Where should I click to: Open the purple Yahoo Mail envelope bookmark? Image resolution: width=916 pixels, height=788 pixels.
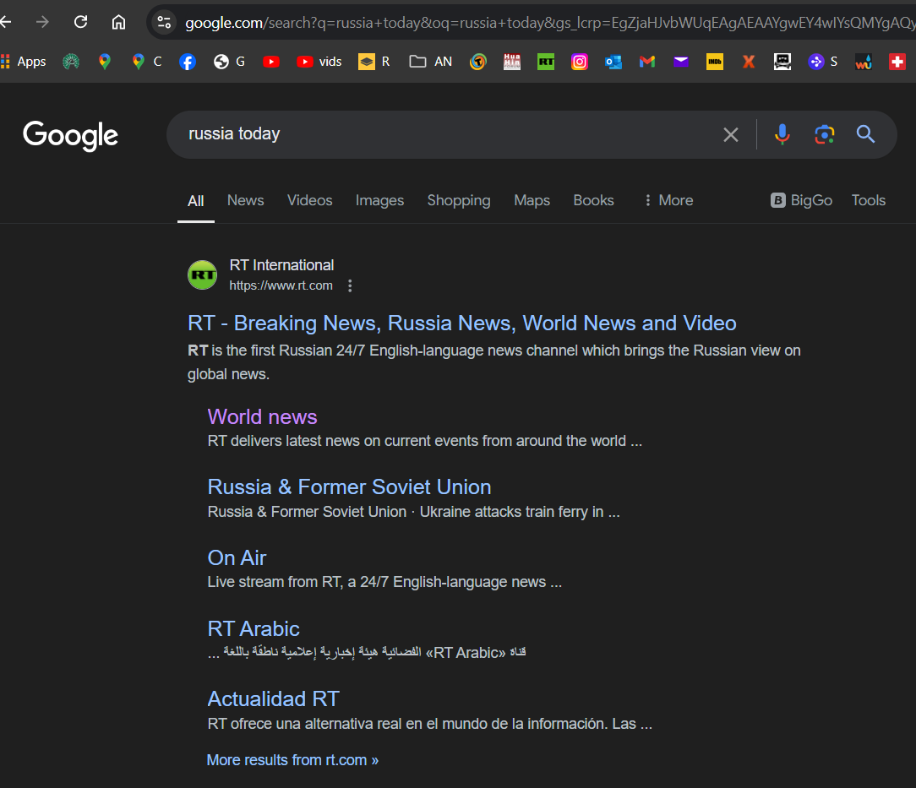(681, 62)
